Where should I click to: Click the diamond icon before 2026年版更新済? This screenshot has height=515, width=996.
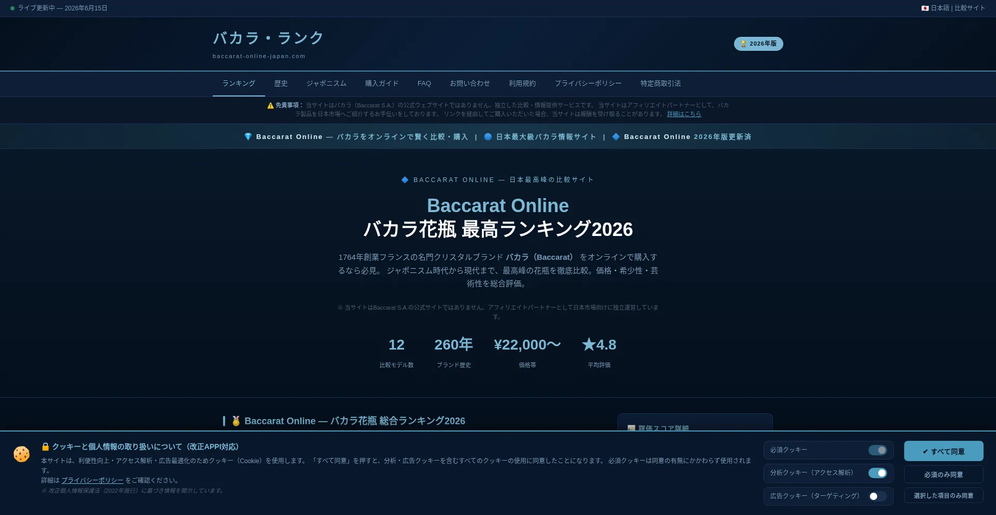pos(616,136)
